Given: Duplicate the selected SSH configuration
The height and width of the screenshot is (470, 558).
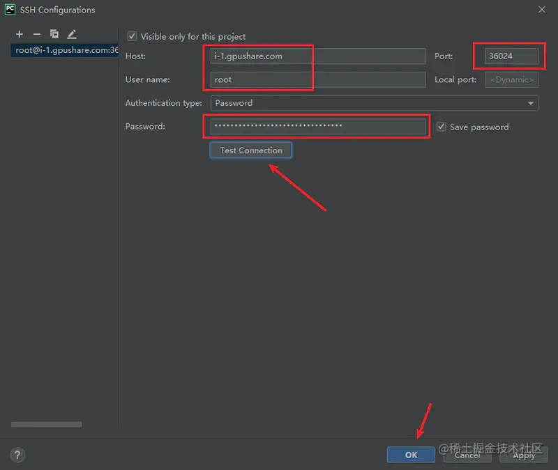Looking at the screenshot, I should tap(54, 34).
